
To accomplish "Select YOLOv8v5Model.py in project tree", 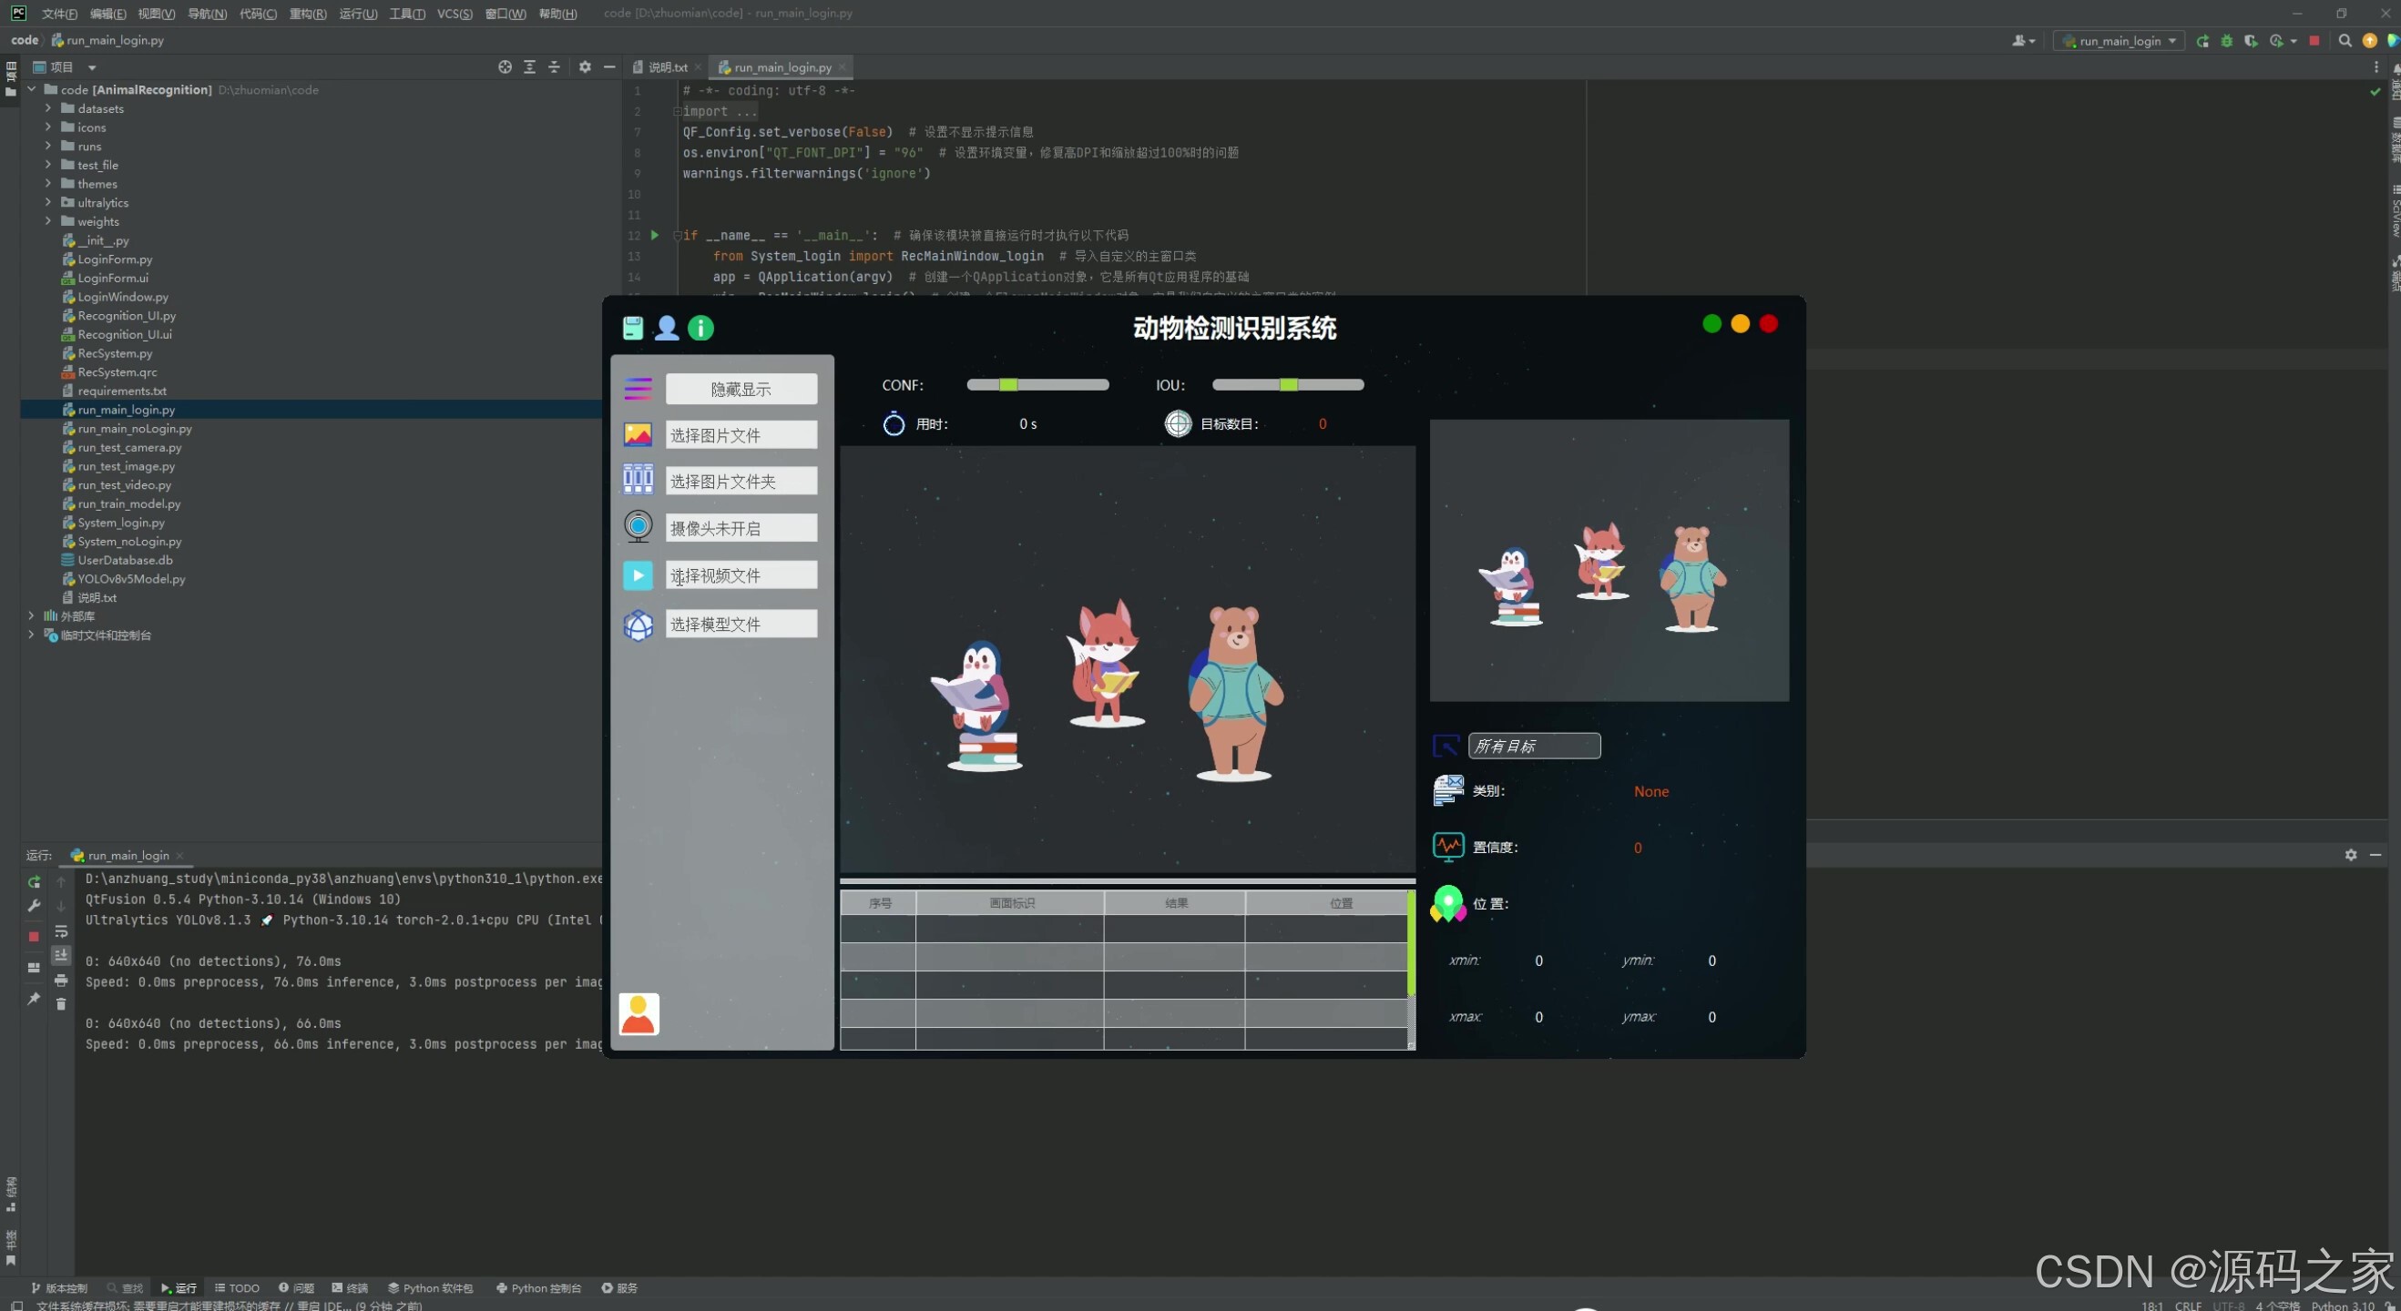I will pyautogui.click(x=130, y=579).
